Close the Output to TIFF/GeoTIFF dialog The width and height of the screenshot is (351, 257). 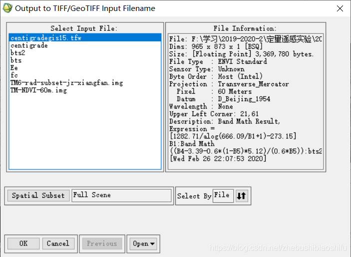[340, 8]
